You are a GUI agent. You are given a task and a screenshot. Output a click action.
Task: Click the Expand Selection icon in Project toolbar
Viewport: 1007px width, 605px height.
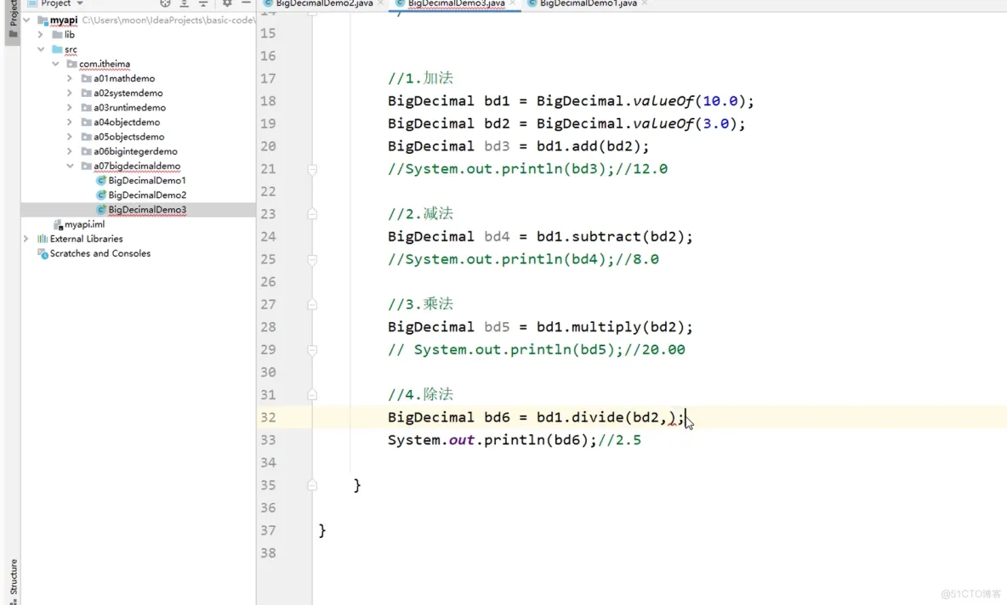(x=184, y=3)
